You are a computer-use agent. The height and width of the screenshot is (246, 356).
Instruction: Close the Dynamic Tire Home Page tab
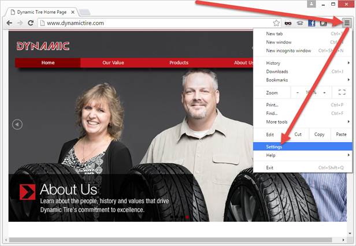pos(73,12)
